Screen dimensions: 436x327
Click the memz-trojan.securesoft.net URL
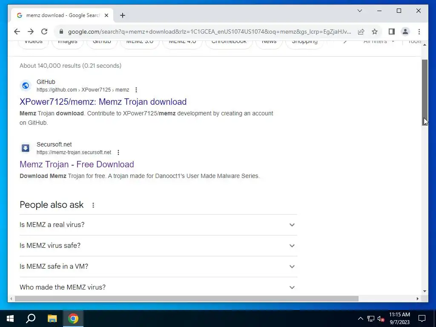[74, 152]
